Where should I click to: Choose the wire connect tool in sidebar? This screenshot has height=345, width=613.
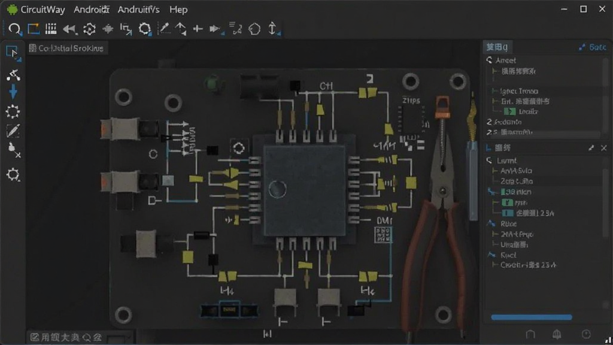tap(13, 75)
